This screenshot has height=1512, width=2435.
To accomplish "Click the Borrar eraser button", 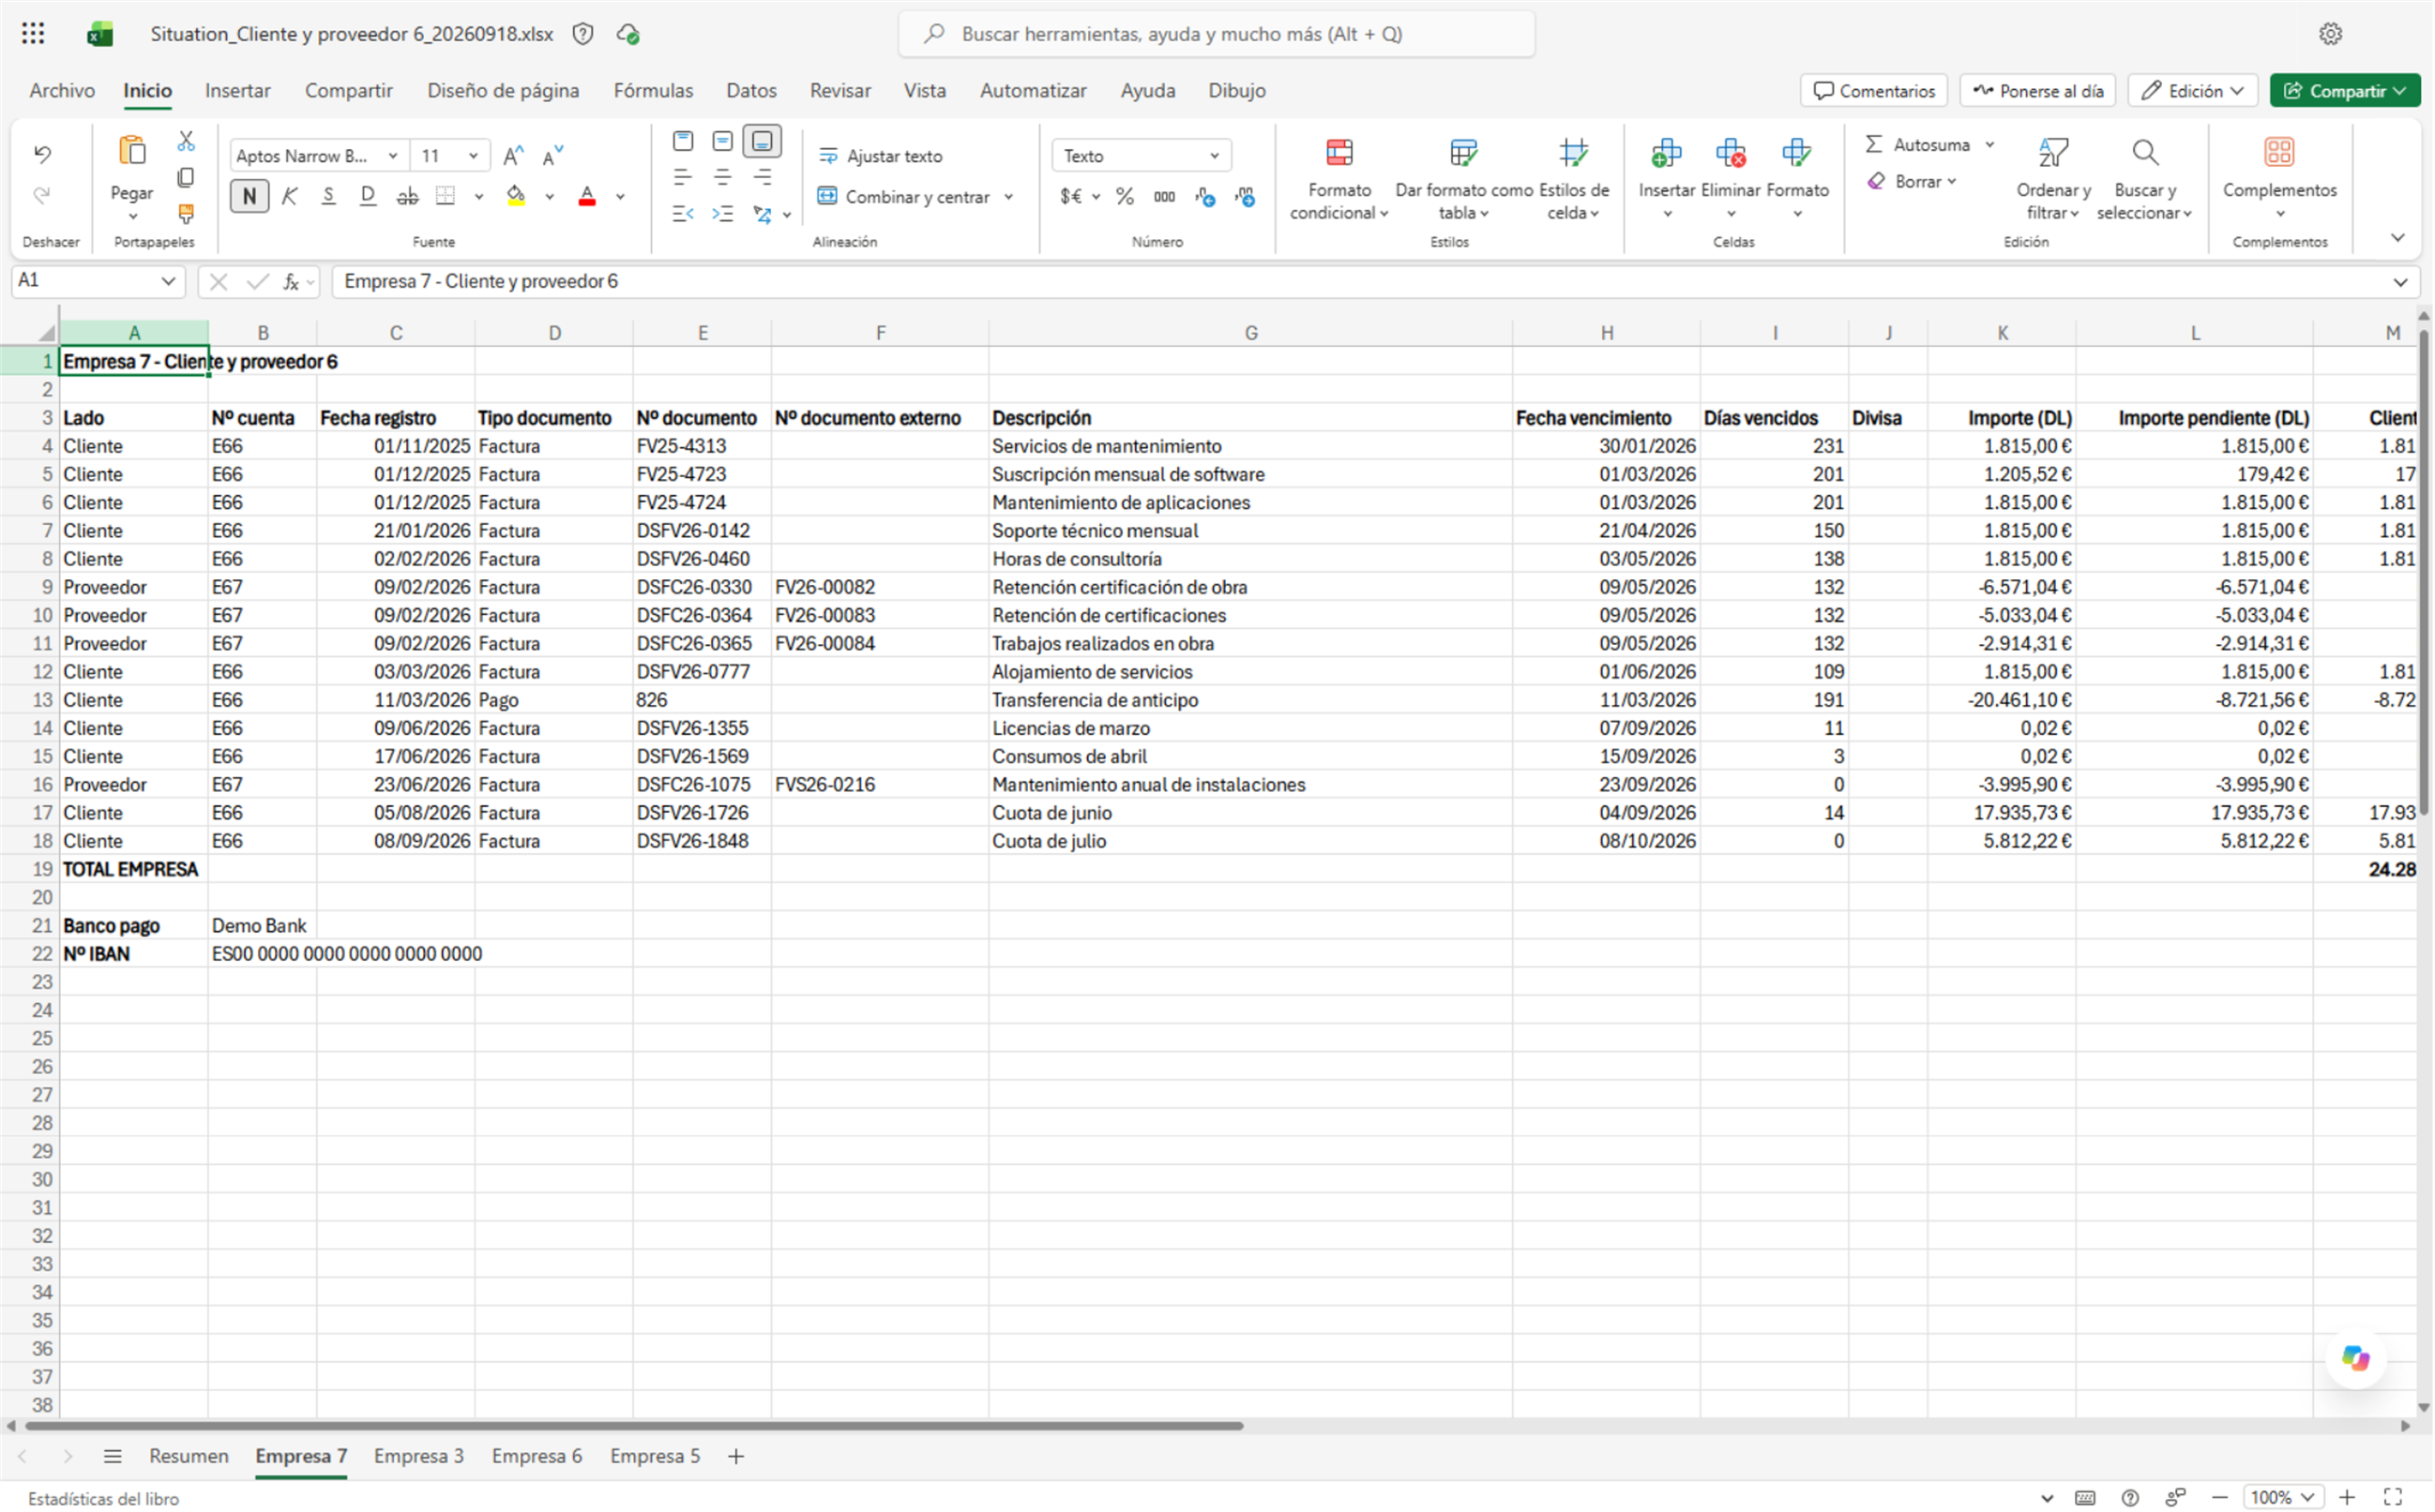I will (x=1912, y=182).
